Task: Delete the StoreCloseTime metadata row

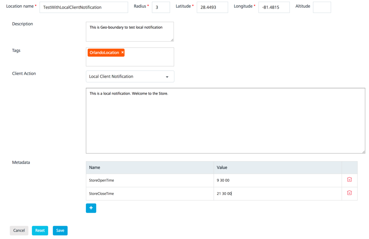Action: pyautogui.click(x=349, y=193)
